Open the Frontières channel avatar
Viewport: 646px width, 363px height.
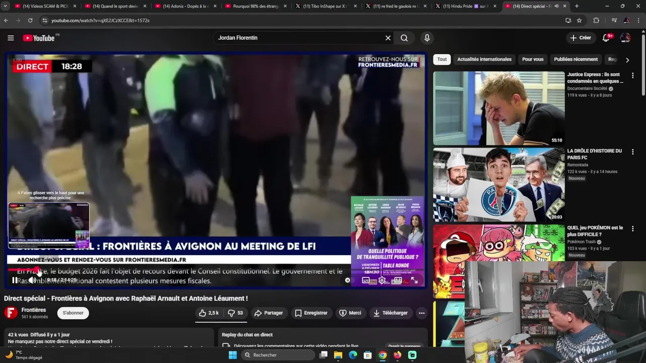tap(11, 313)
